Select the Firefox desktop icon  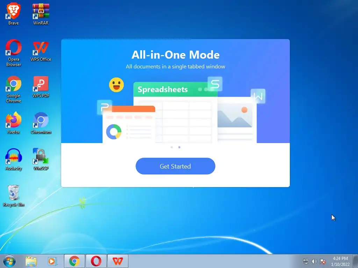pyautogui.click(x=14, y=123)
